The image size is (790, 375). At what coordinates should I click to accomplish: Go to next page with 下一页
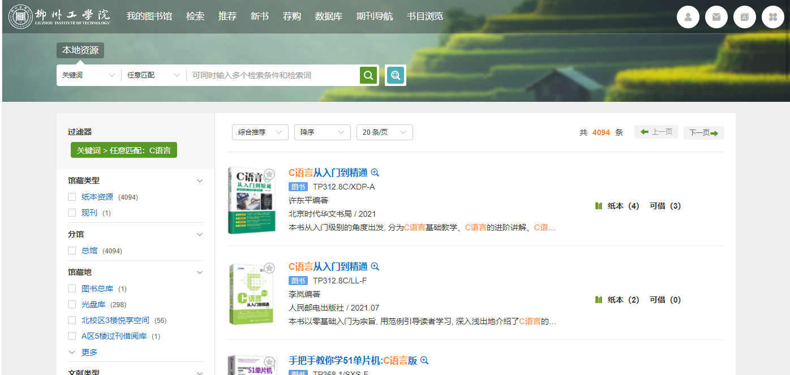tap(704, 133)
